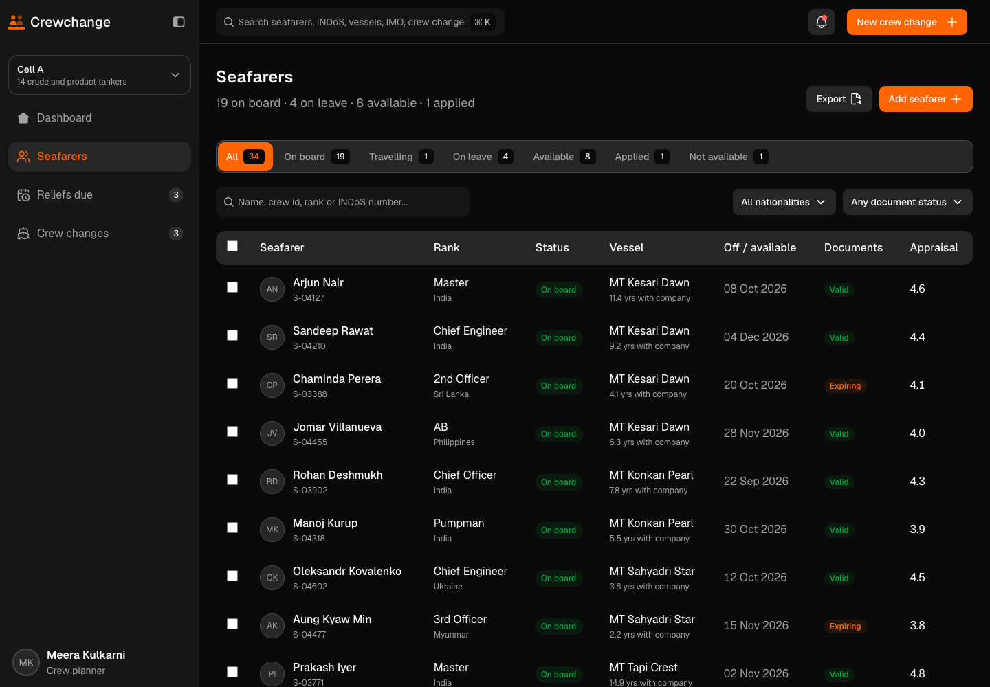Check the Arjun Nair row checkbox
Viewport: 990px width, 687px height.
tap(232, 287)
